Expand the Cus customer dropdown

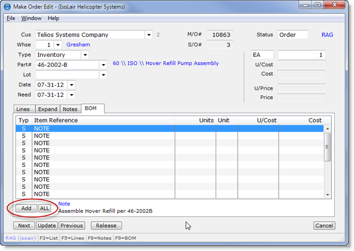click(149, 35)
